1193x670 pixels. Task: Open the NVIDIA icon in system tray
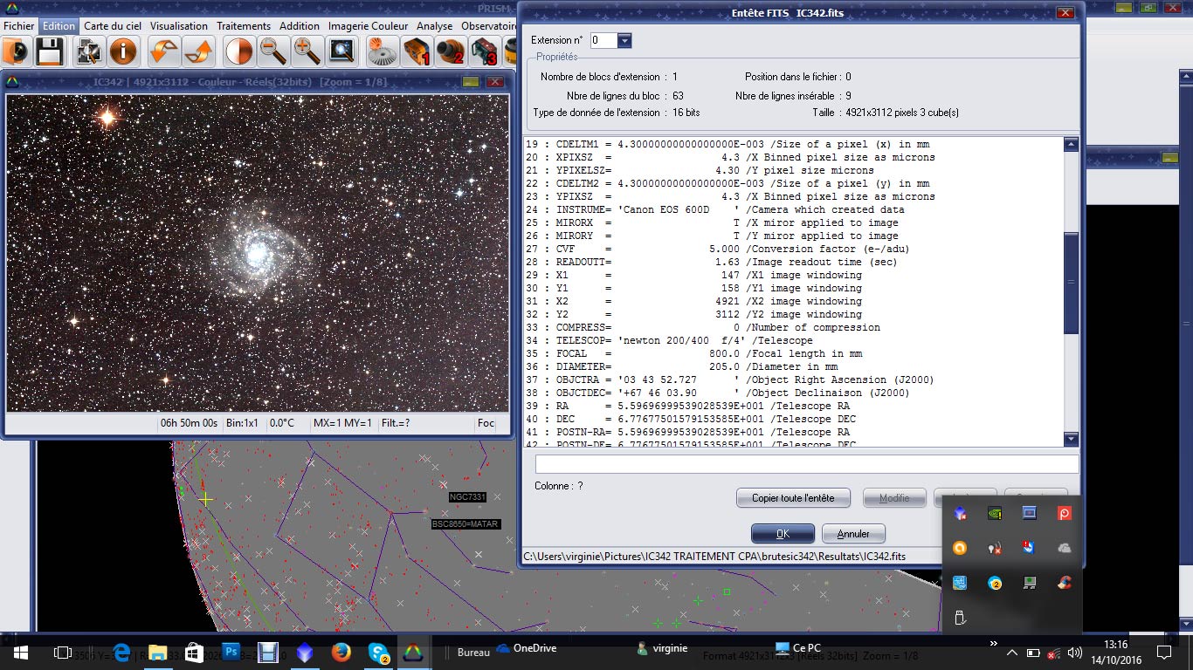click(994, 513)
